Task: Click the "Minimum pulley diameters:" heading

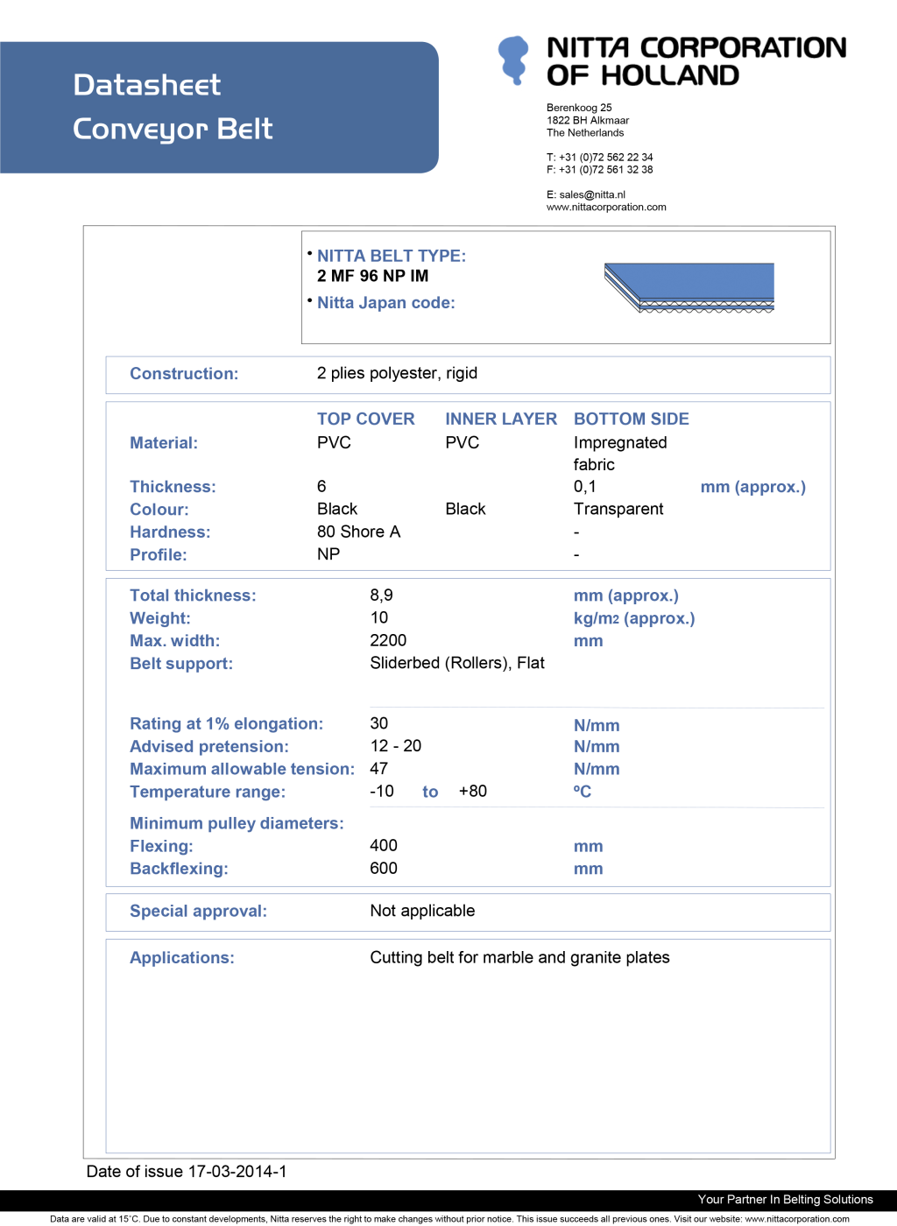Action: coord(237,824)
